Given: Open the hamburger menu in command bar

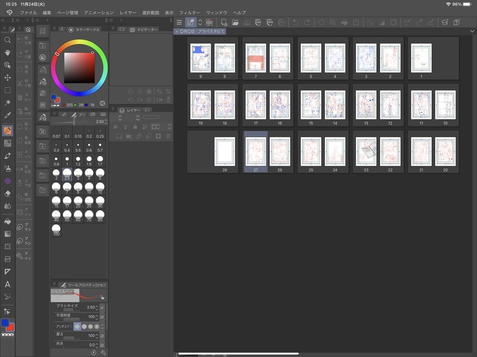Looking at the screenshot, I should (179, 23).
